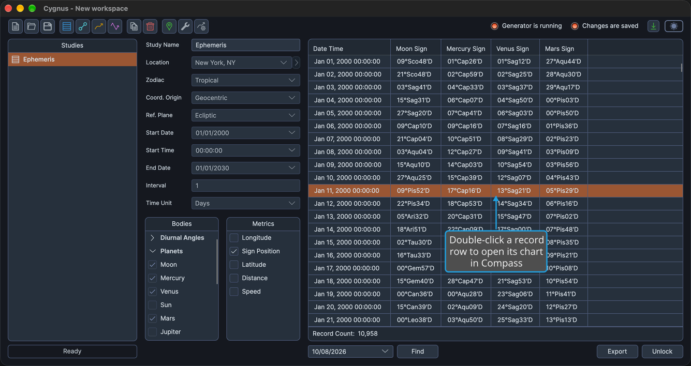Expand the Diurnal Angles group
Image resolution: width=691 pixels, height=366 pixels.
pyautogui.click(x=152, y=238)
